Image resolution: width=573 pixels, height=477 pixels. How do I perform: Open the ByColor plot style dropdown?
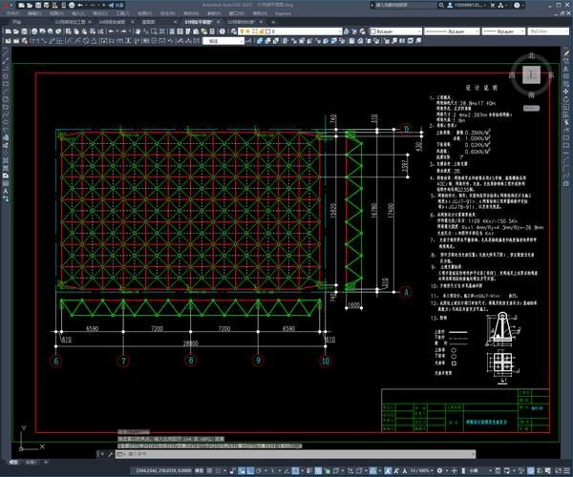547,31
